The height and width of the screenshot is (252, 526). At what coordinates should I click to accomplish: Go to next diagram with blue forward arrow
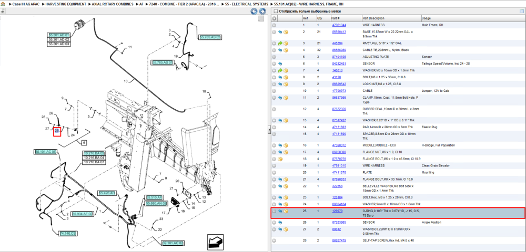(262, 12)
